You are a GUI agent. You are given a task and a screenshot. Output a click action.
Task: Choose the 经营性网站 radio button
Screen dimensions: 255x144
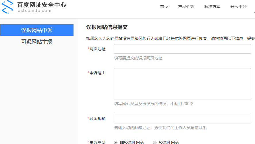click(x=155, y=142)
